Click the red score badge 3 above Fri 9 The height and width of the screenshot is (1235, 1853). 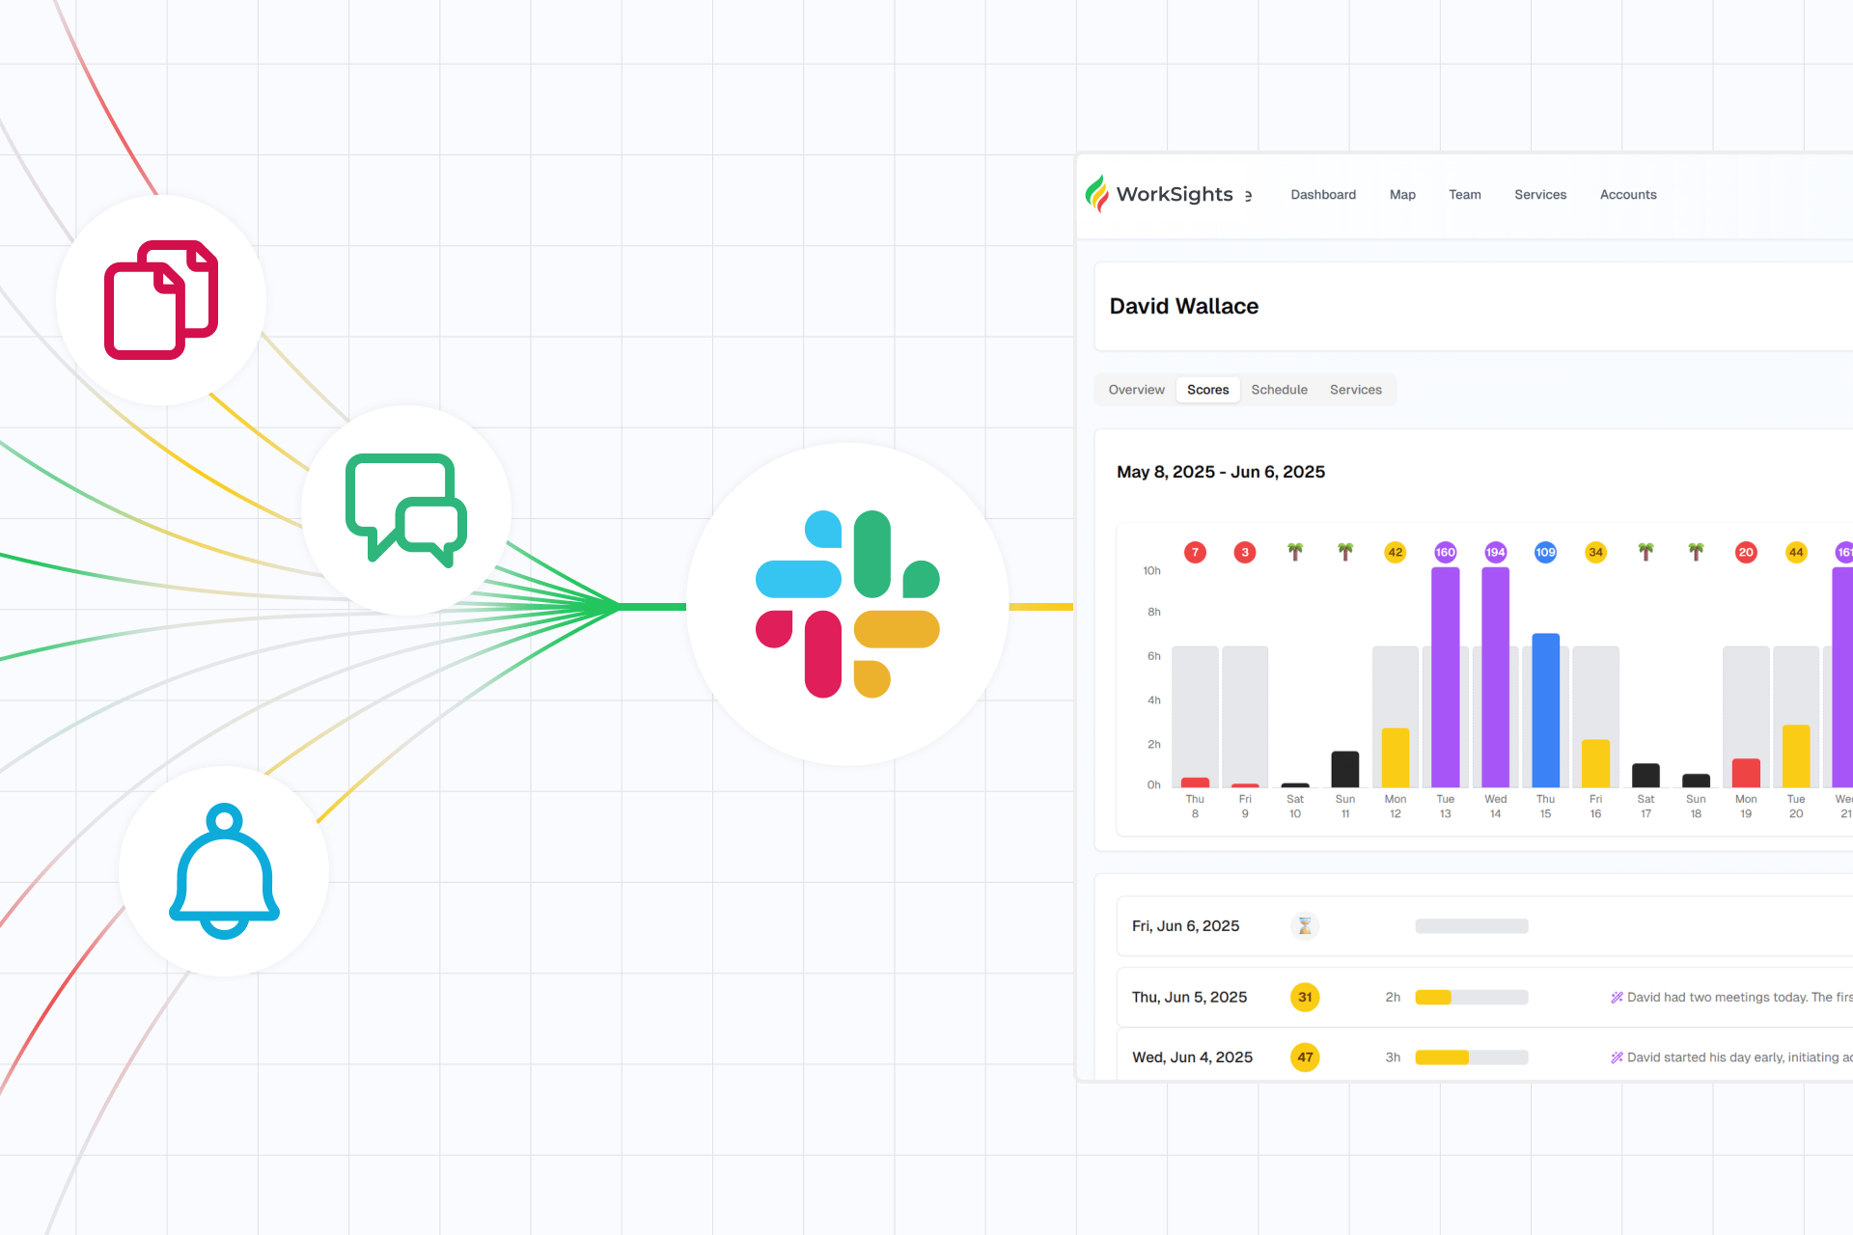pos(1245,552)
